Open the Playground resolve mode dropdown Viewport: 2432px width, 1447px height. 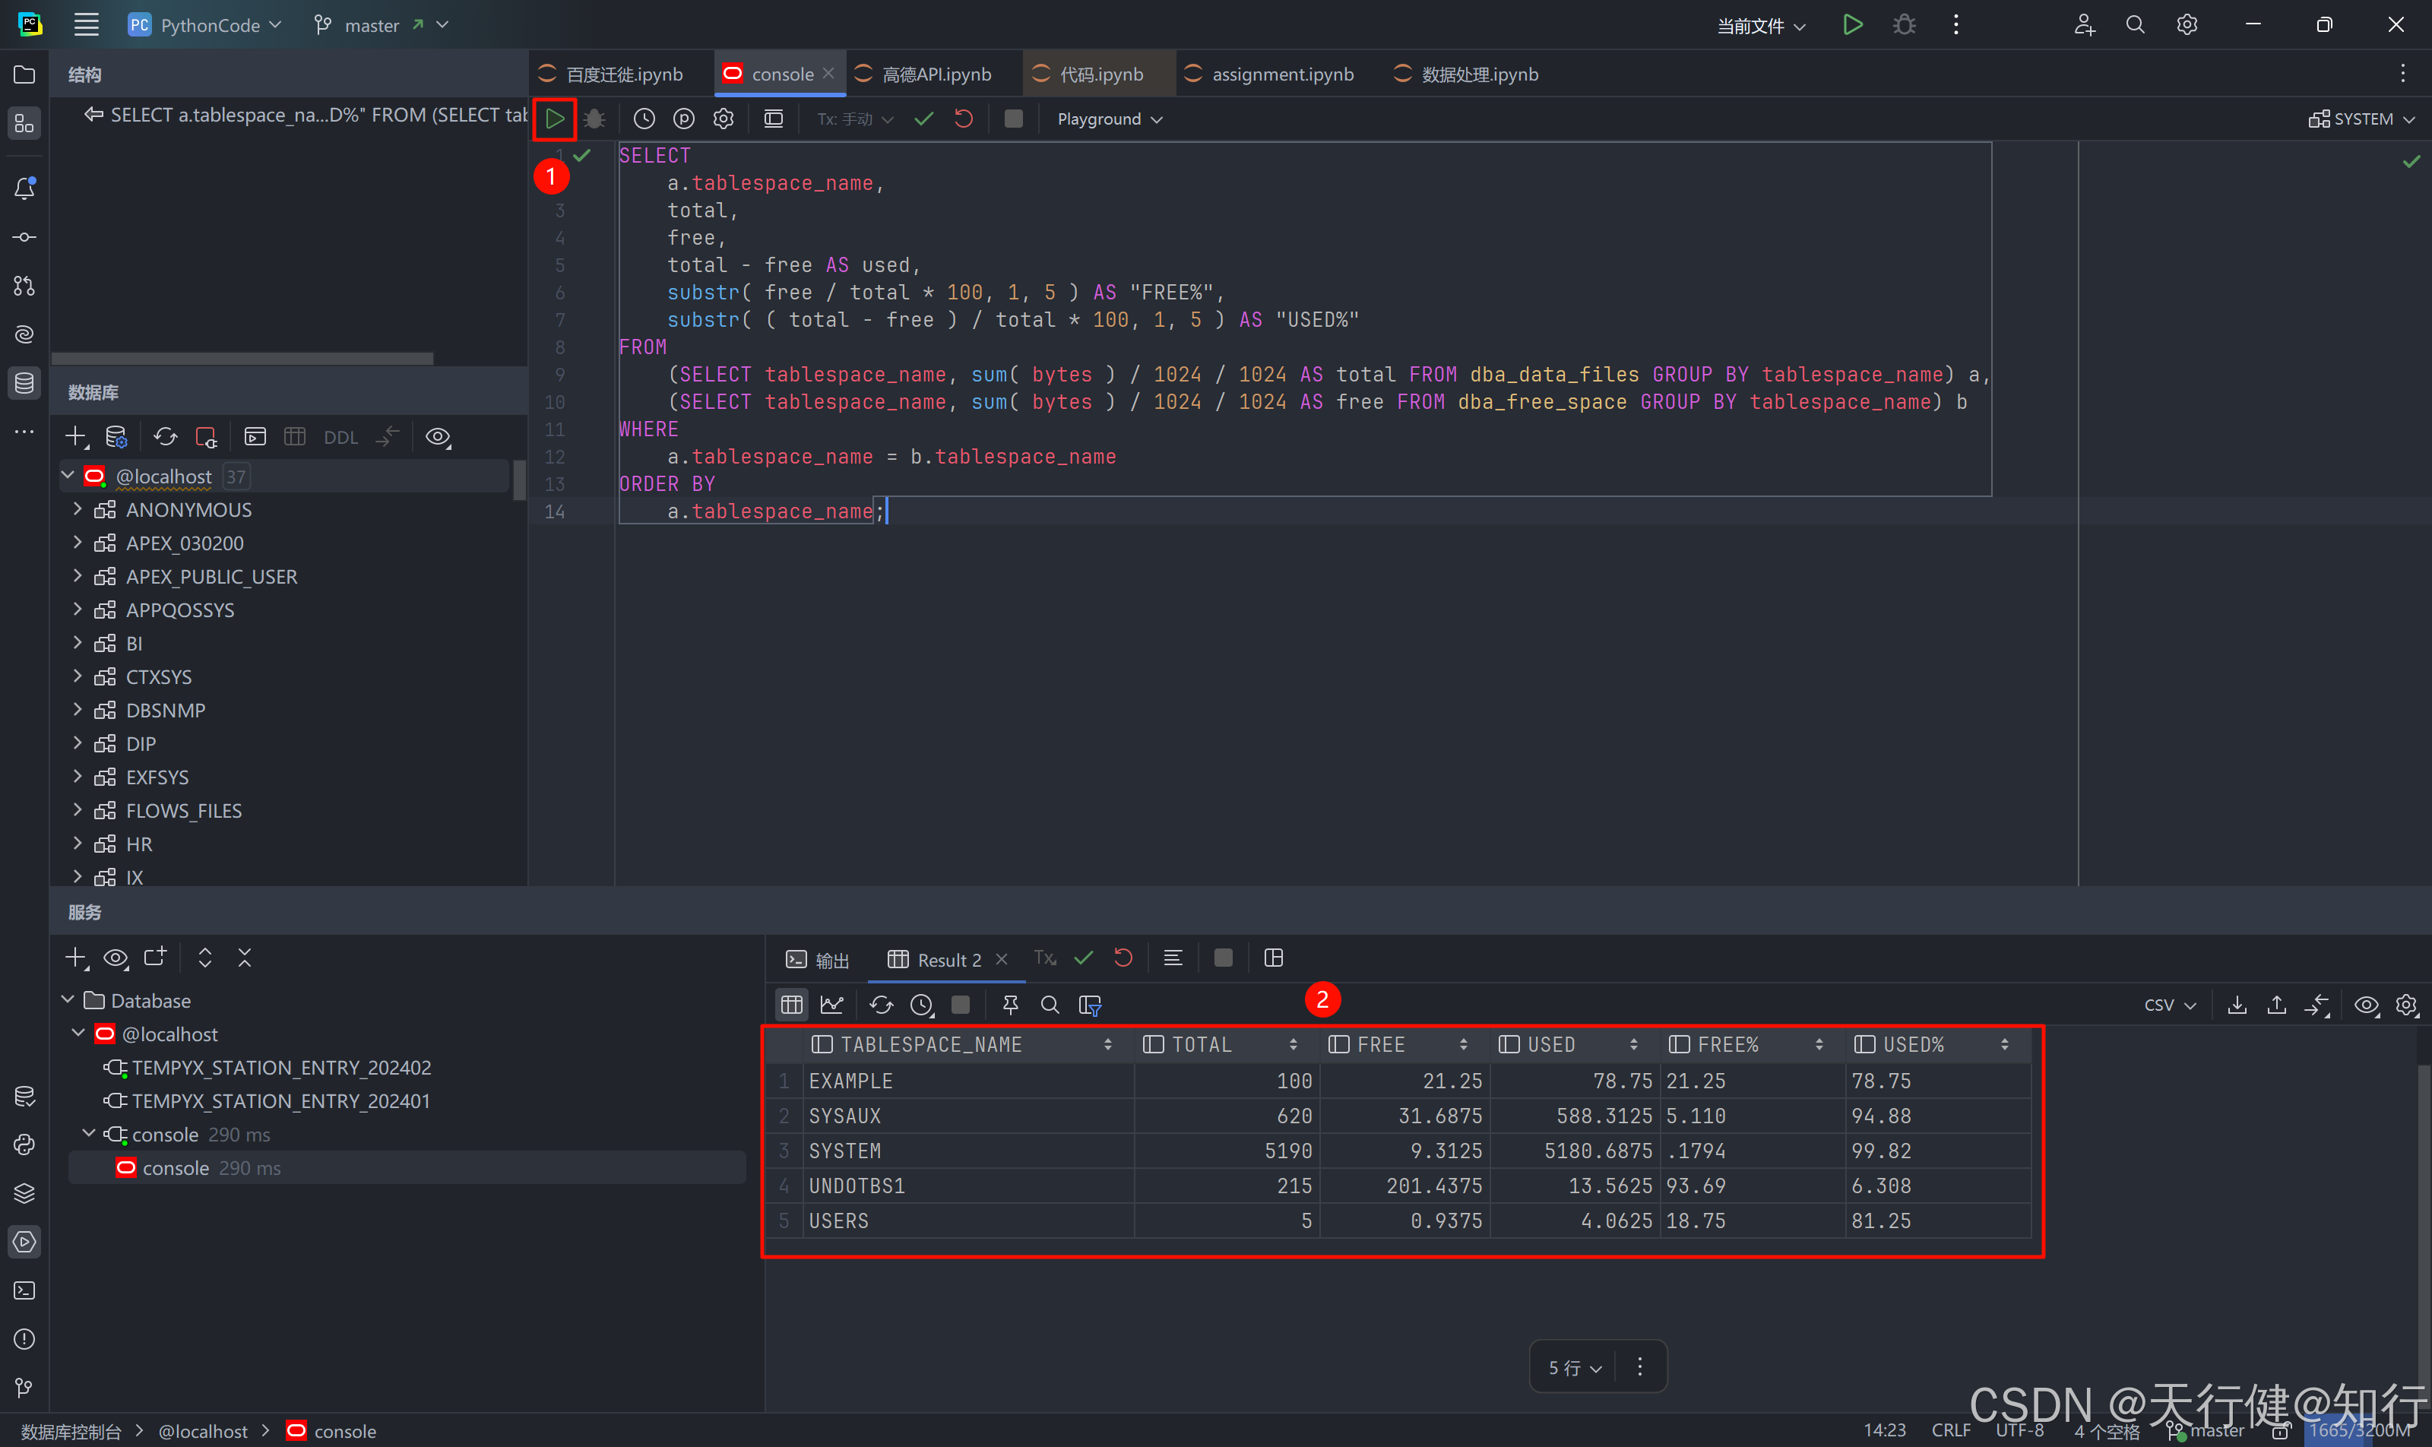(x=1110, y=119)
